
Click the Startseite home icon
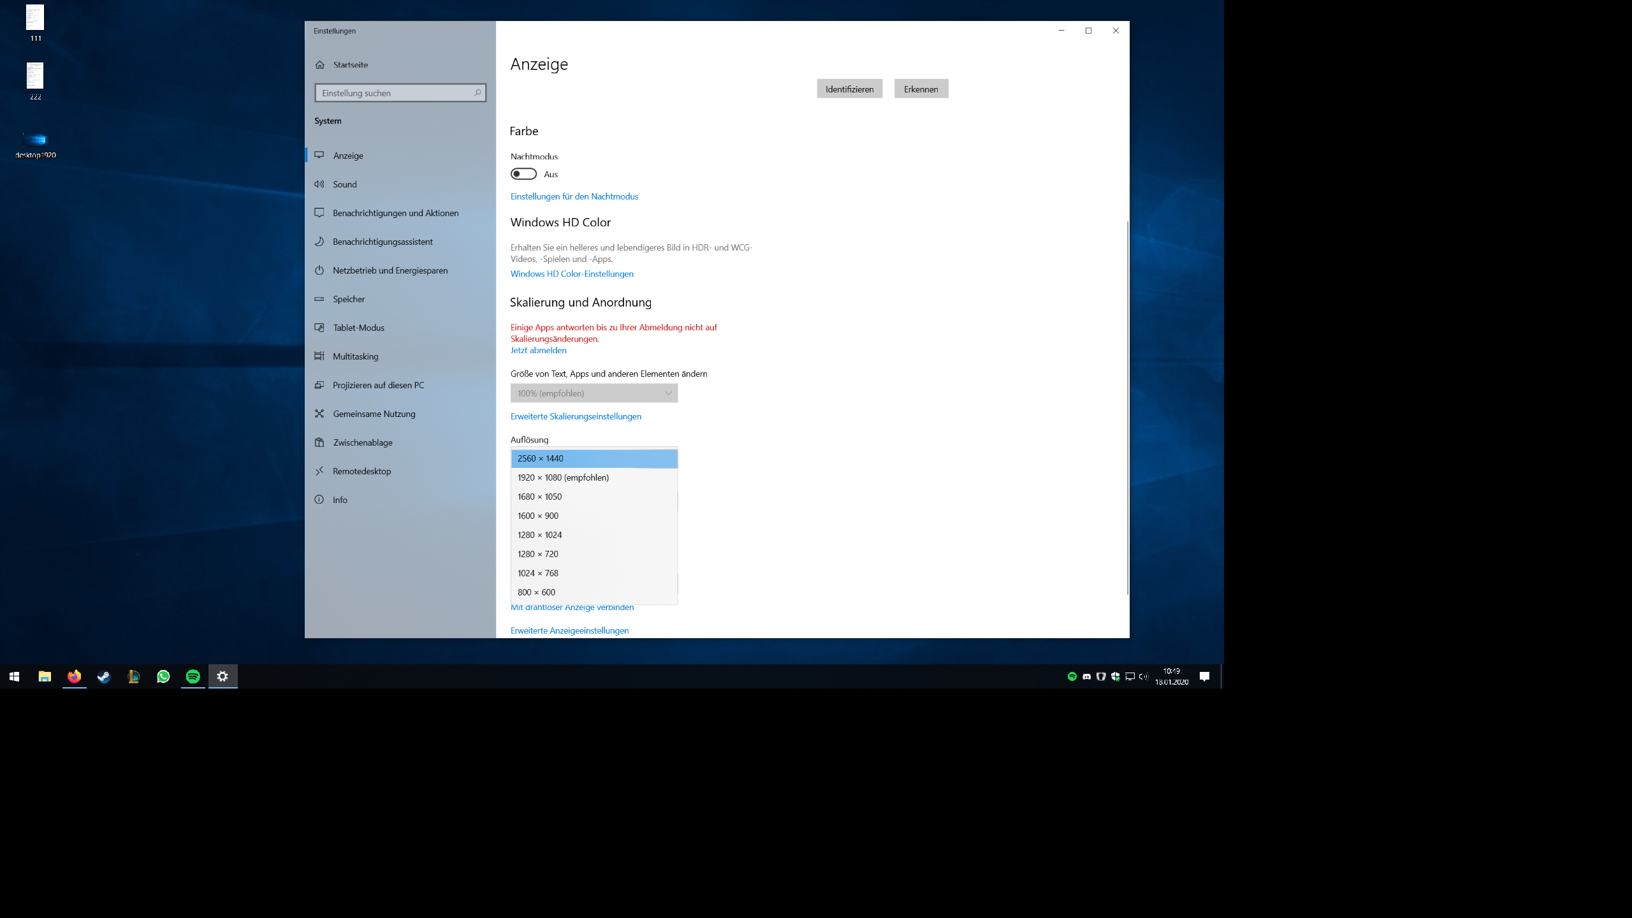(x=320, y=65)
